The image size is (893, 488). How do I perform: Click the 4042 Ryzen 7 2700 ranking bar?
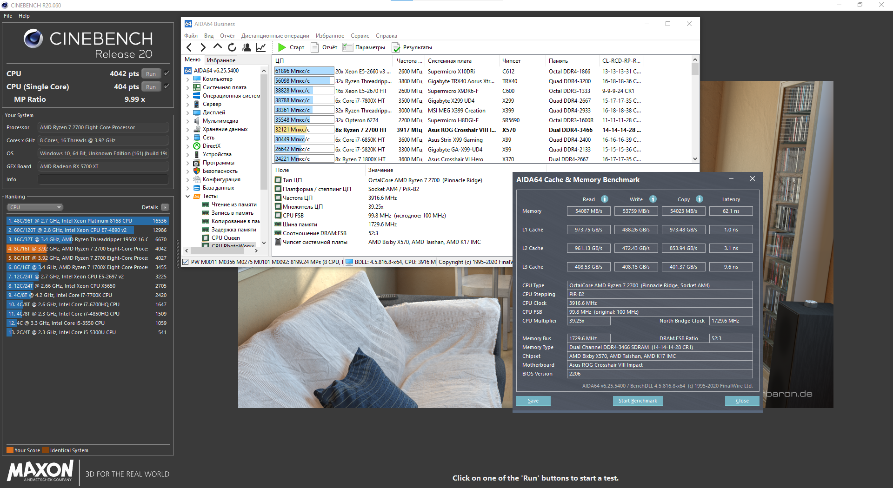click(87, 249)
